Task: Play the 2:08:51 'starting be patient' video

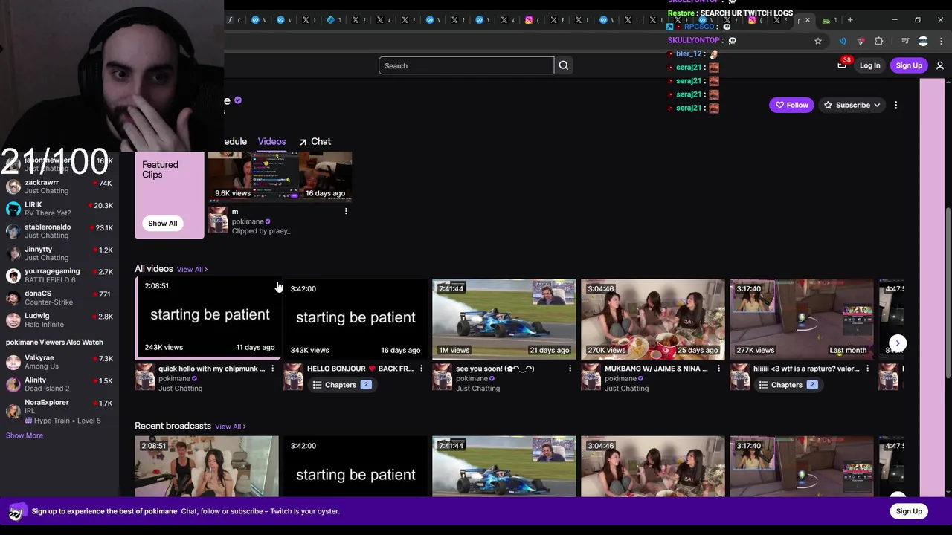Action: 208,317
